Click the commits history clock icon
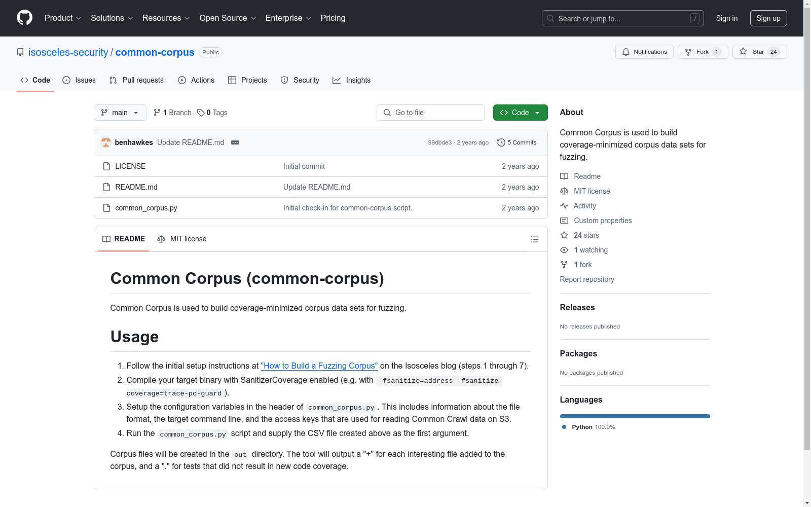The height and width of the screenshot is (507, 811). coord(501,142)
